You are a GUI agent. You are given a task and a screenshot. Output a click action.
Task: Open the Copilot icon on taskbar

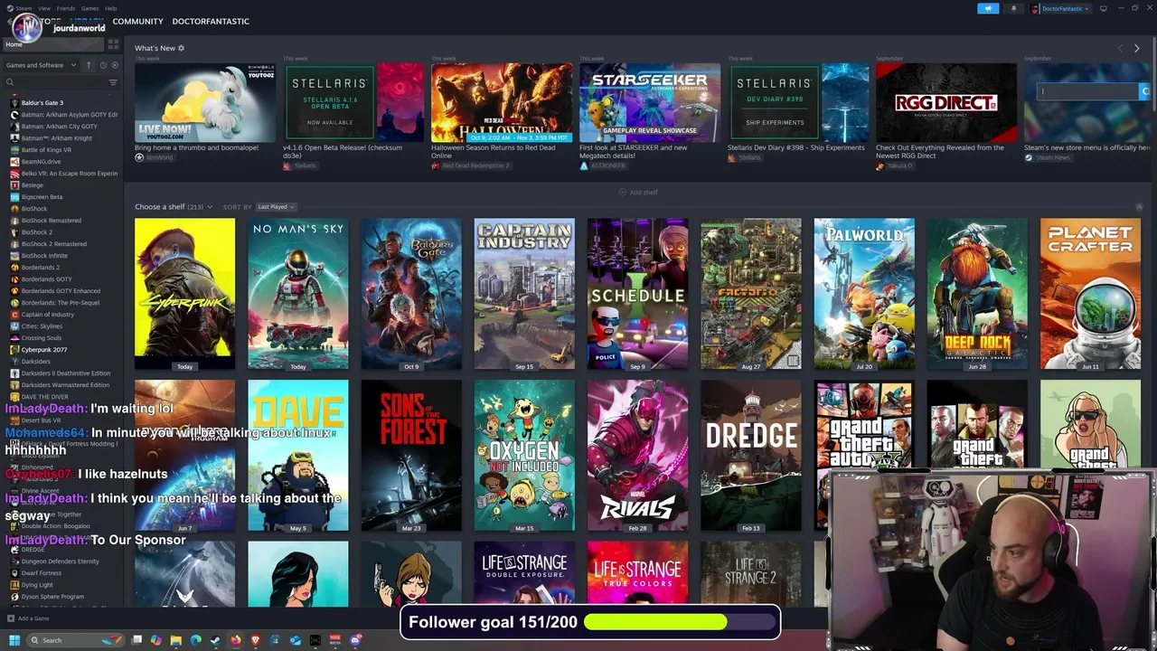[x=156, y=640]
